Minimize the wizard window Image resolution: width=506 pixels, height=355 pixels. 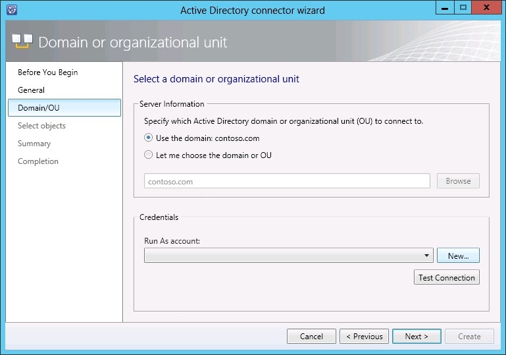point(445,8)
